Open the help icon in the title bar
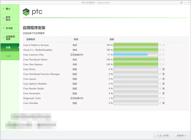 click(181, 3)
